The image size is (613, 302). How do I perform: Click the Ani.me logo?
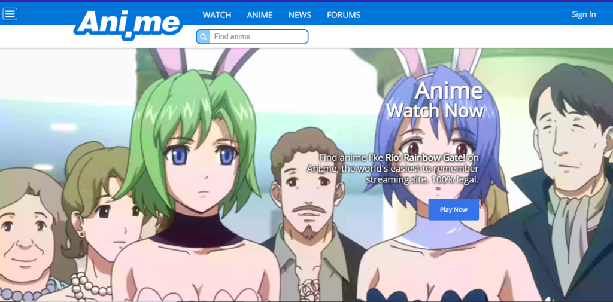(x=128, y=23)
